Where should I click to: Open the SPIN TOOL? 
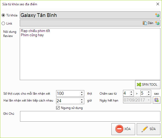coord(148,85)
